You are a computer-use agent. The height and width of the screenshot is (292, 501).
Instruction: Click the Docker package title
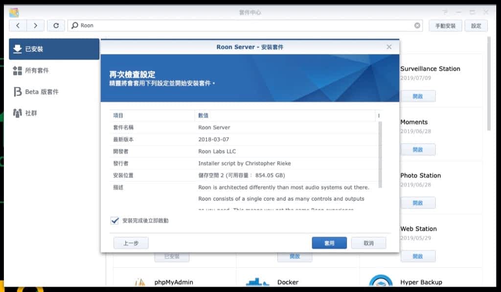pyautogui.click(x=288, y=282)
